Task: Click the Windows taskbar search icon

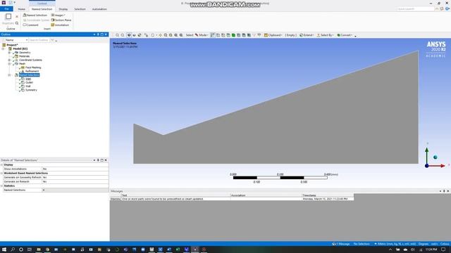Action: pyautogui.click(x=13, y=249)
